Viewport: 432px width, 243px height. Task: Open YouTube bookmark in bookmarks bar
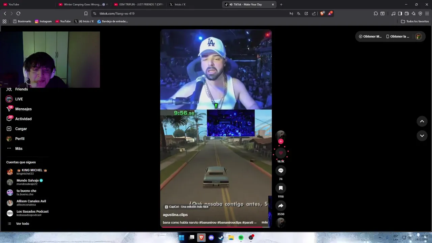(x=63, y=21)
